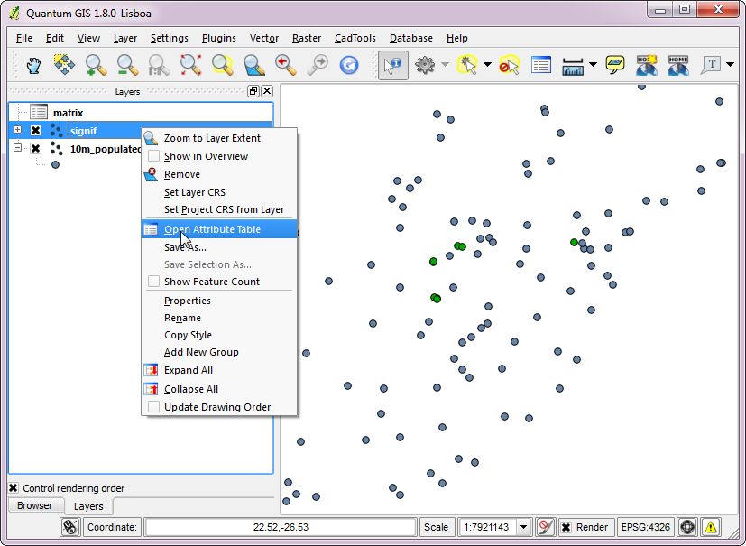Collapse the 10m_populated layer tree node

click(x=18, y=148)
